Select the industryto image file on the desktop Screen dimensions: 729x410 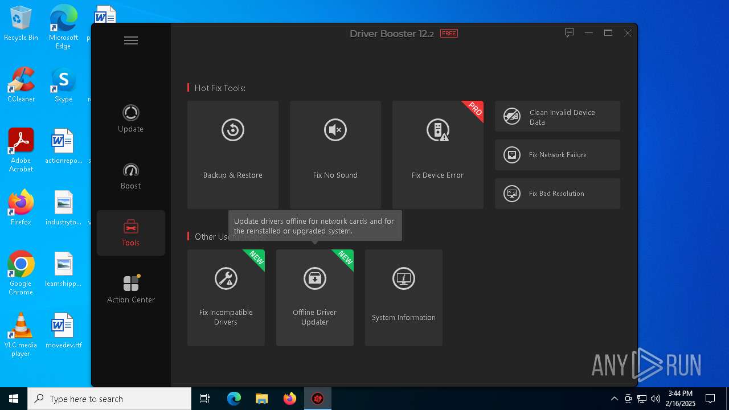pos(63,208)
